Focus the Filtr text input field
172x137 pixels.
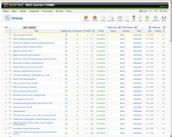15,27
